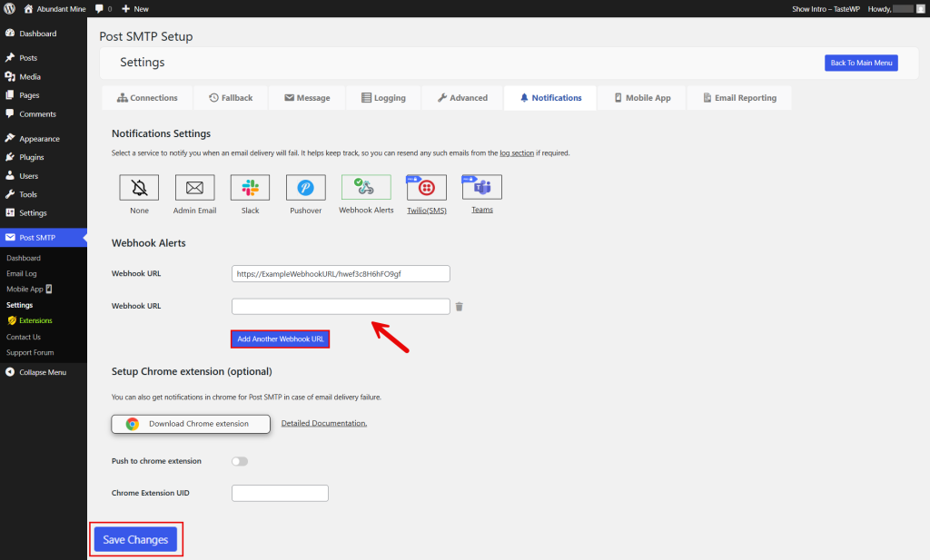Select Slack notification service icon
930x560 pixels.
[x=250, y=188]
